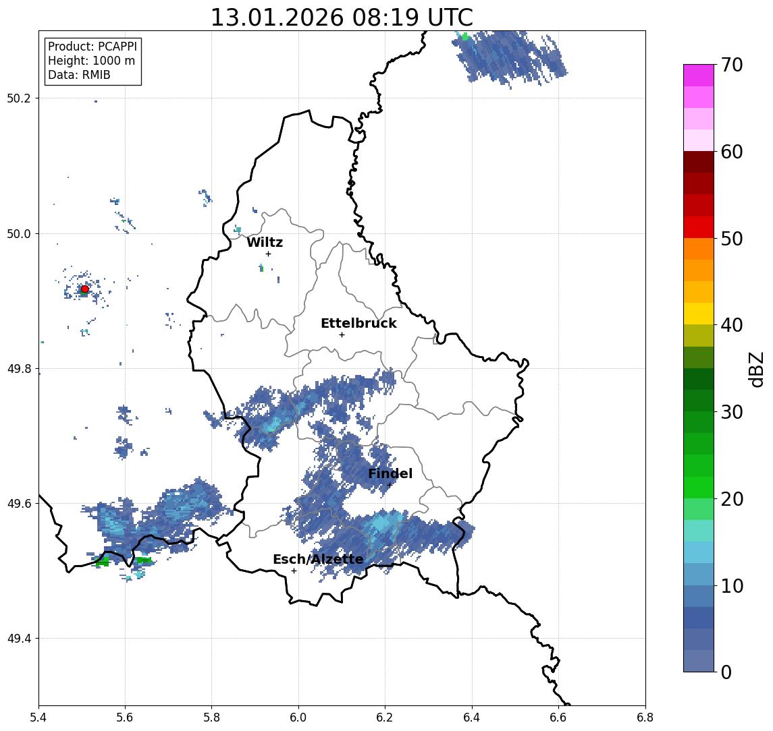Click the Ettelbruck cross marker
773x731 pixels.
[x=342, y=335]
